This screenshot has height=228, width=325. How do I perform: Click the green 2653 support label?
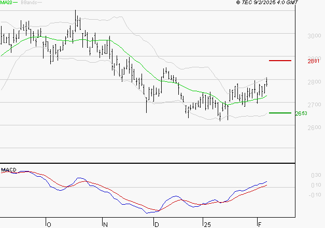tap(301, 113)
